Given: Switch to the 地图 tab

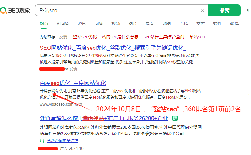Looking at the screenshot, I should coord(167,24).
